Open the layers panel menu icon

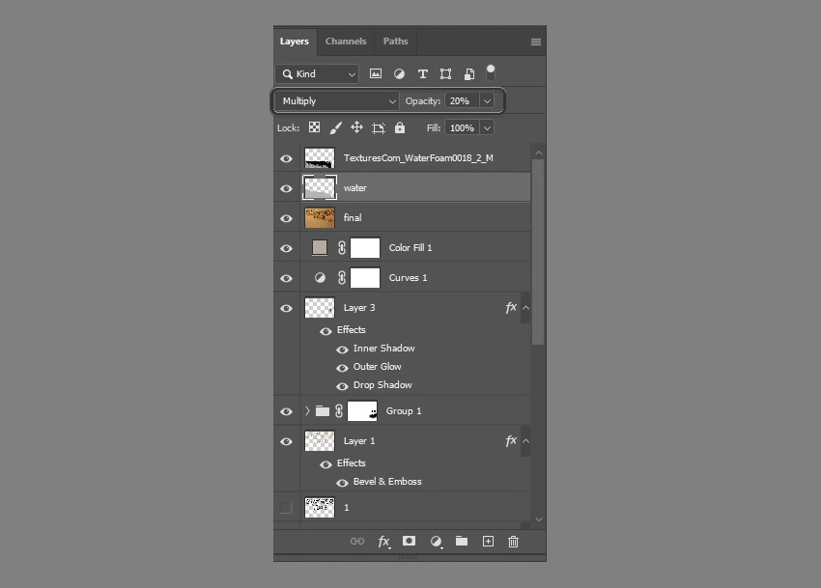(x=536, y=42)
